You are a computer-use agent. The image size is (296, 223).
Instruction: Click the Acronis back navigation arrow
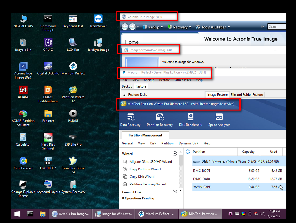[x=125, y=27]
